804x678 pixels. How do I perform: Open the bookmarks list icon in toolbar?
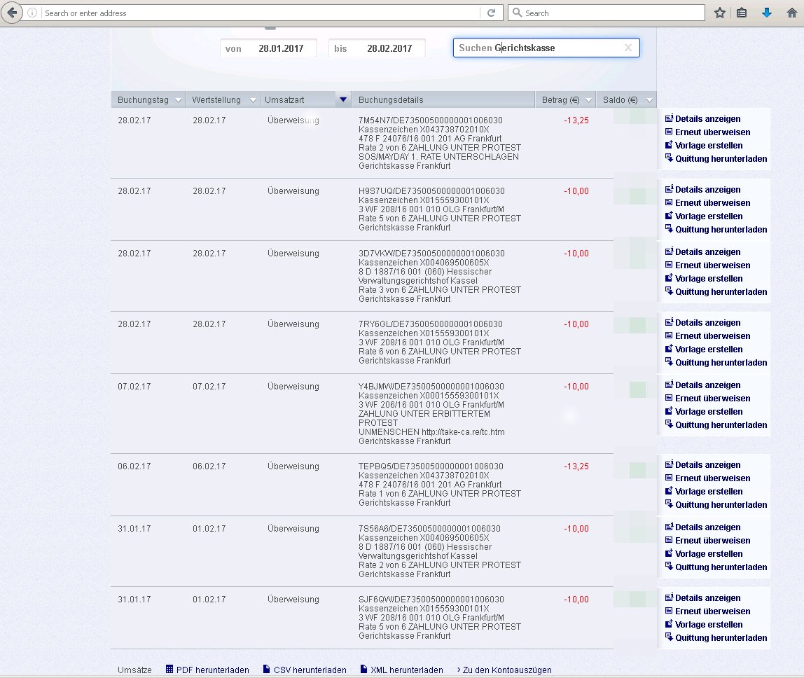[742, 13]
